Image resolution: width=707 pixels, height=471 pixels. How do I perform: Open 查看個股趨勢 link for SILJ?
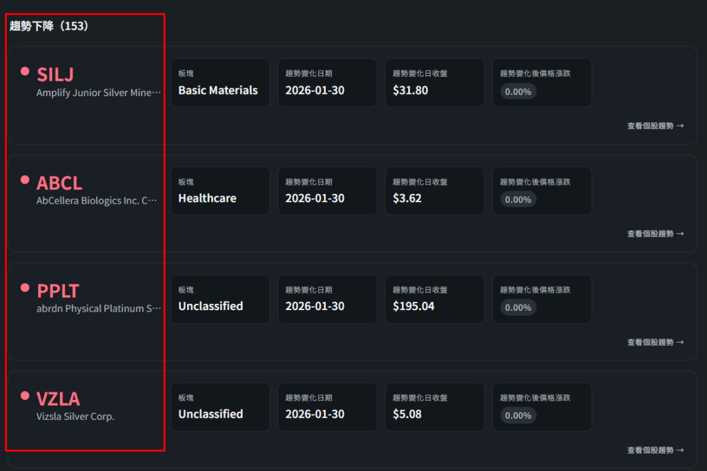tap(655, 126)
